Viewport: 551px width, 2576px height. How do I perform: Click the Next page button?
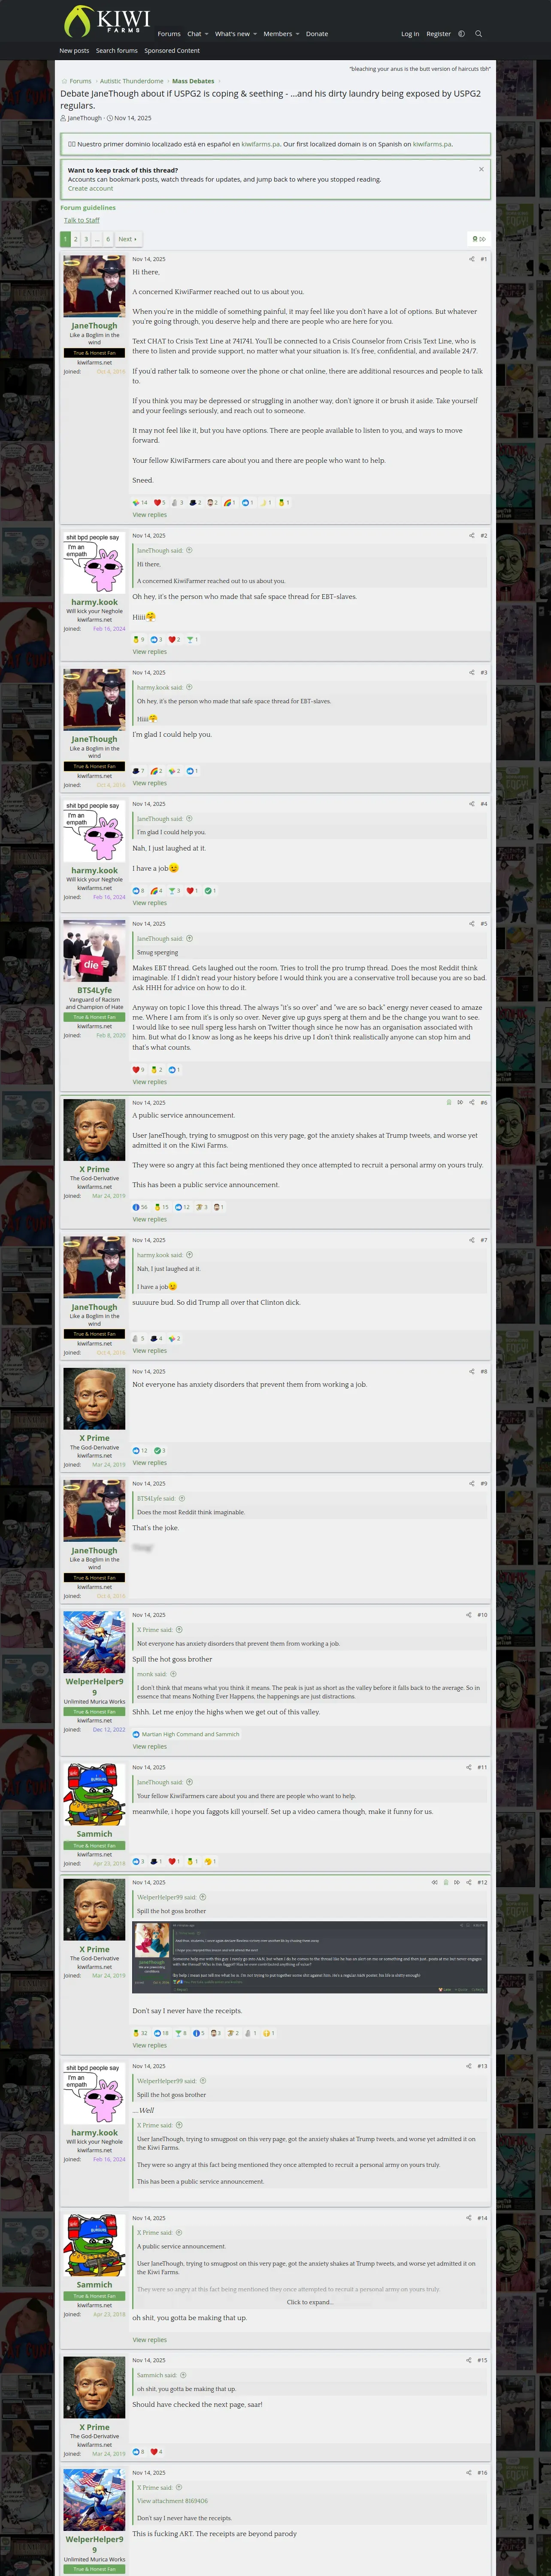click(127, 239)
